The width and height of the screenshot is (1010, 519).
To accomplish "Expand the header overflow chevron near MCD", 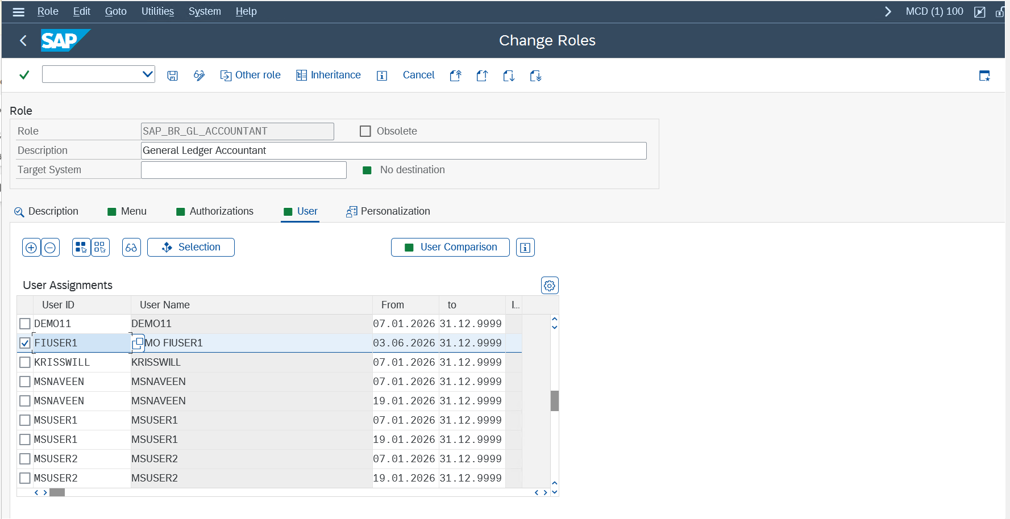I will [888, 11].
